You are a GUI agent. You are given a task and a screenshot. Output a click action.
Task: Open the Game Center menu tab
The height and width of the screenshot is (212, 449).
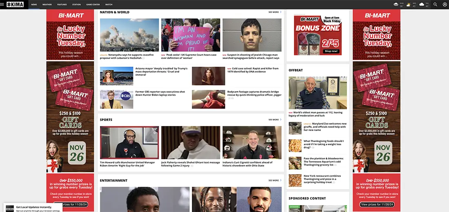[x=93, y=4]
